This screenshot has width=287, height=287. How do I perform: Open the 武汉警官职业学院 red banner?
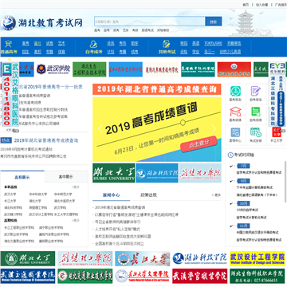(200, 276)
